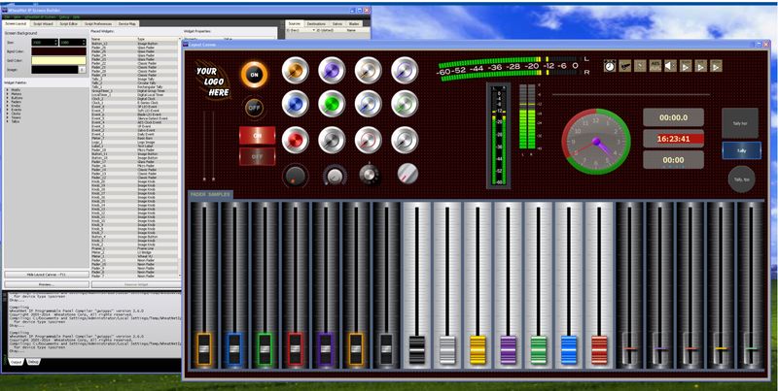Click the red classic fader handle
The width and height of the screenshot is (778, 391).
[x=599, y=350]
